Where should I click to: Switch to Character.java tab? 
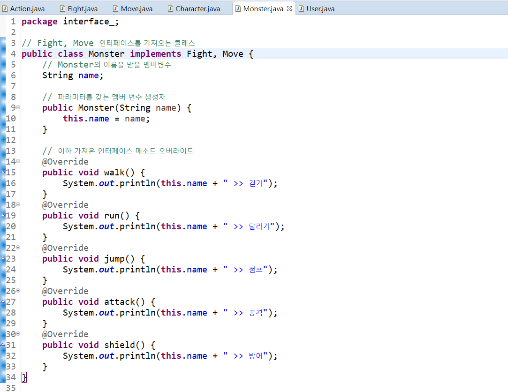pyautogui.click(x=194, y=9)
